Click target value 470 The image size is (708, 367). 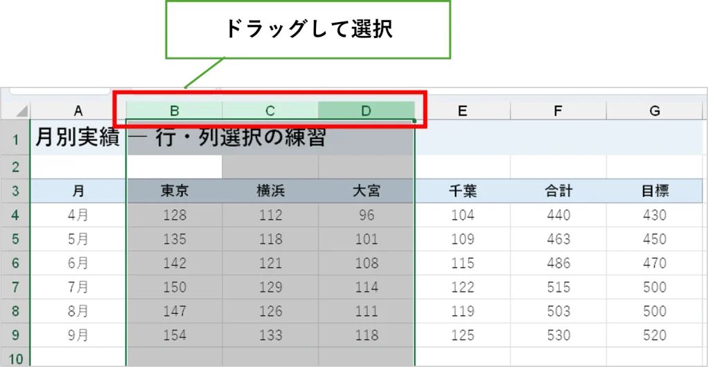pos(654,263)
